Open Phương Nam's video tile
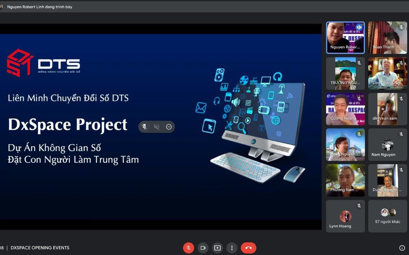Screen dimensions: 409x255 point(345,180)
